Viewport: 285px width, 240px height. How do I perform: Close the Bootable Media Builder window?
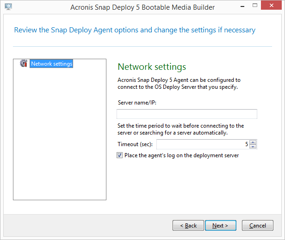tap(271, 5)
